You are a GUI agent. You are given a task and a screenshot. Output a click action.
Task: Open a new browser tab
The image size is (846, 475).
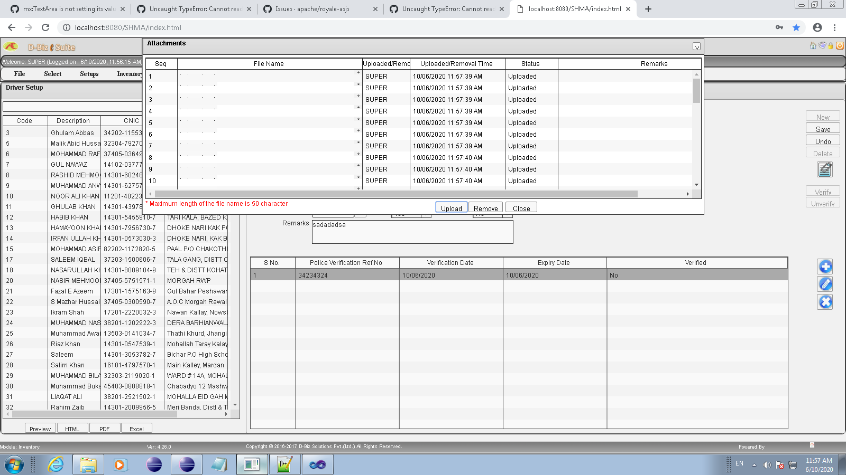pyautogui.click(x=648, y=9)
